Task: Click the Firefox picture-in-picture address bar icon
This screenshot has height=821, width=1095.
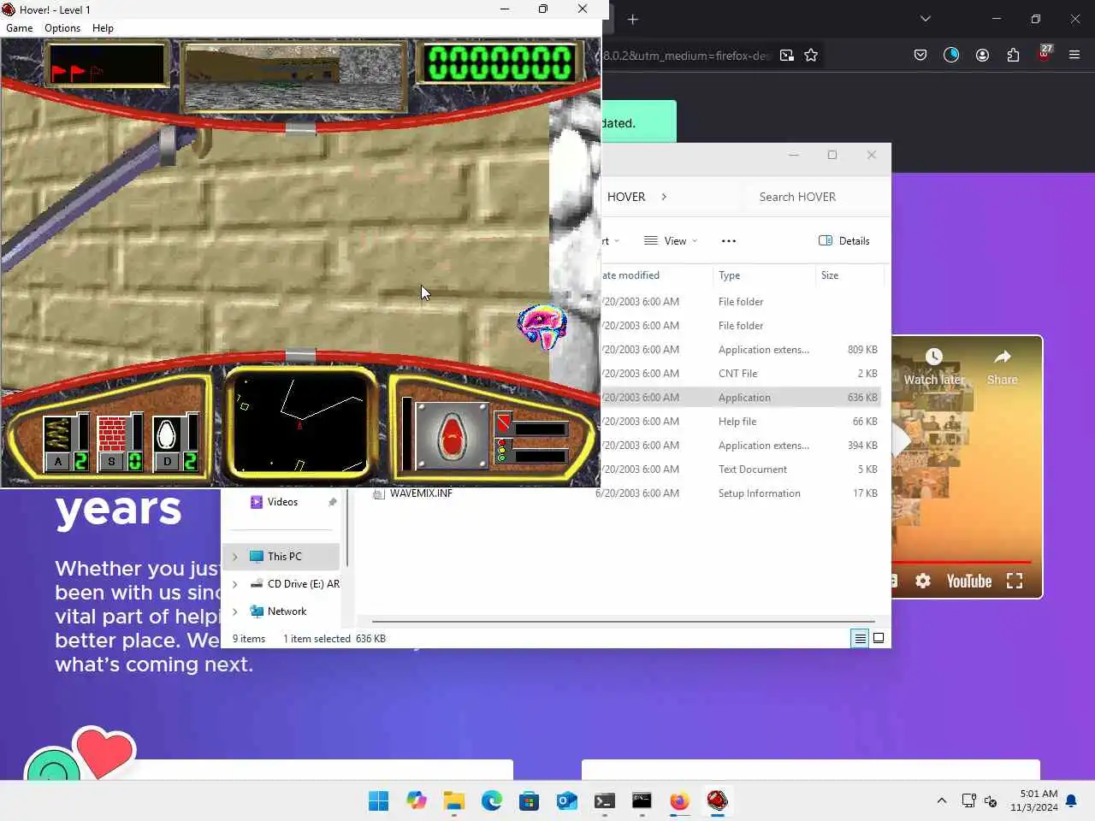Action: 787,56
